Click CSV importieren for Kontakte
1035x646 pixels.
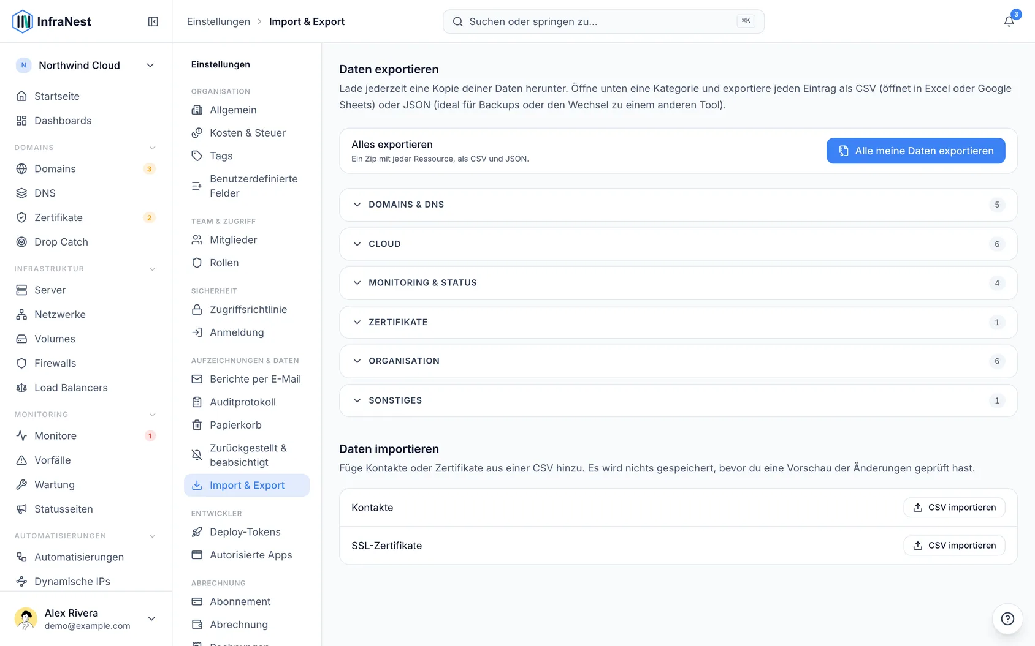coord(954,508)
